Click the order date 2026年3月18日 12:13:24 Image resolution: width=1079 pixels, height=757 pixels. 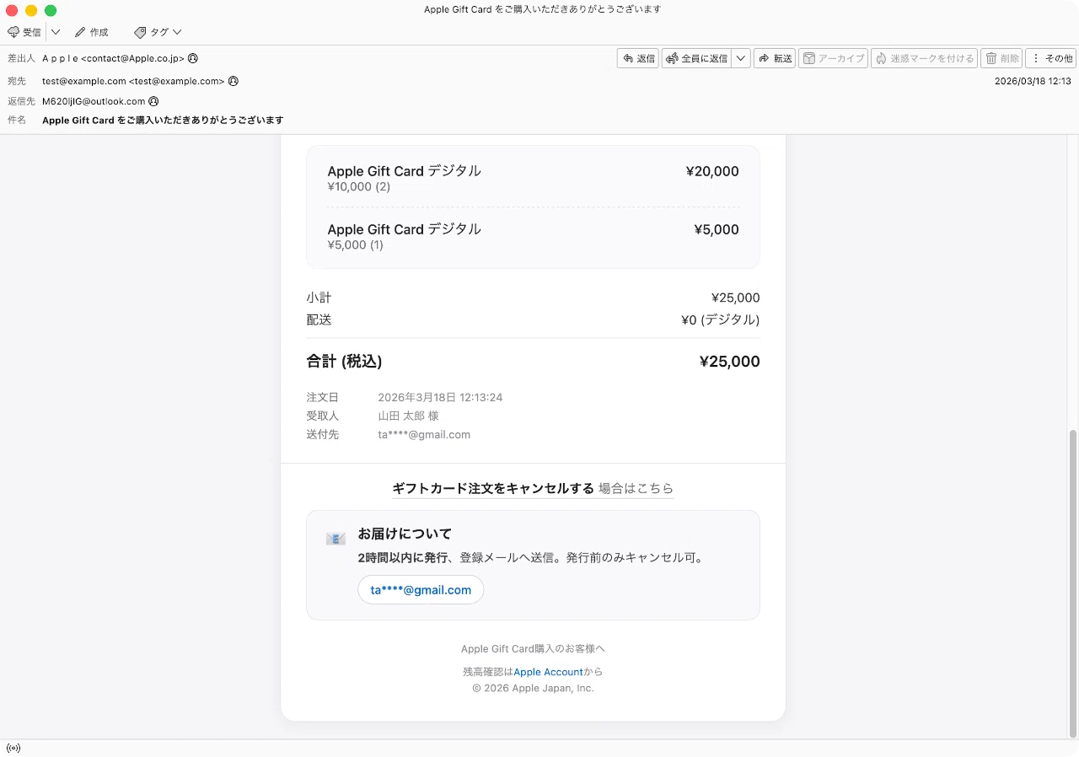440,397
